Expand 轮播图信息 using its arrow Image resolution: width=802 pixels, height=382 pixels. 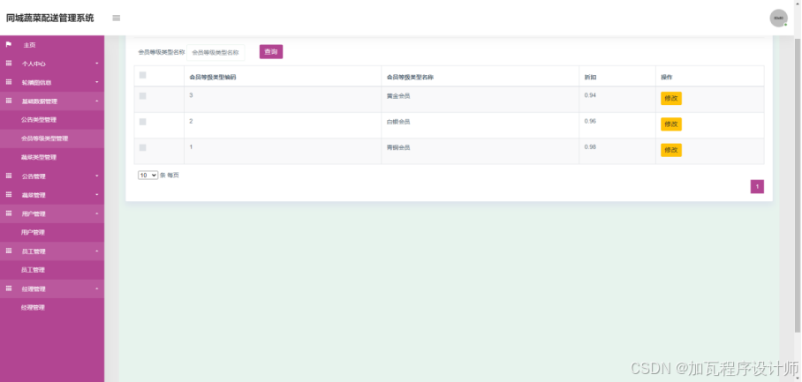96,83
